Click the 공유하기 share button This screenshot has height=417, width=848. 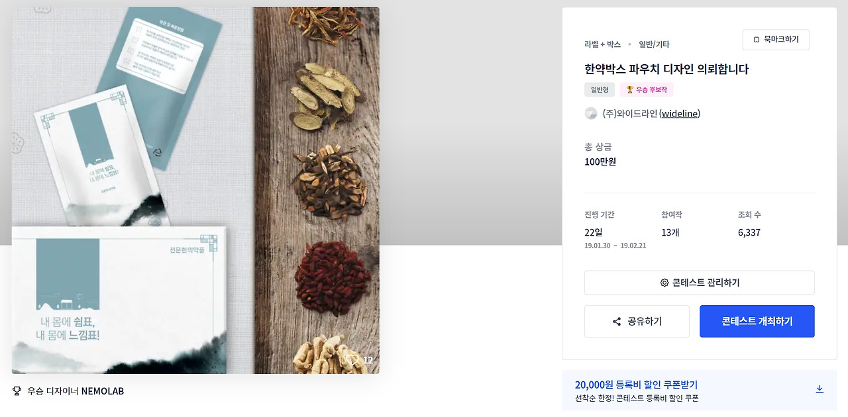[637, 322]
